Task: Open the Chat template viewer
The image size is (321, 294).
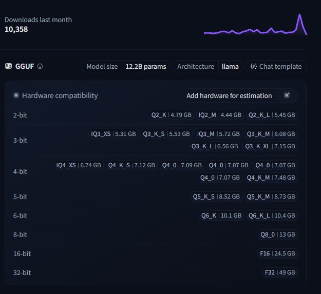Action: pos(276,66)
